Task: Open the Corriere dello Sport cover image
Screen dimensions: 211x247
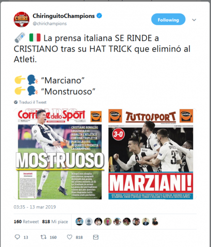Action: coord(60,154)
